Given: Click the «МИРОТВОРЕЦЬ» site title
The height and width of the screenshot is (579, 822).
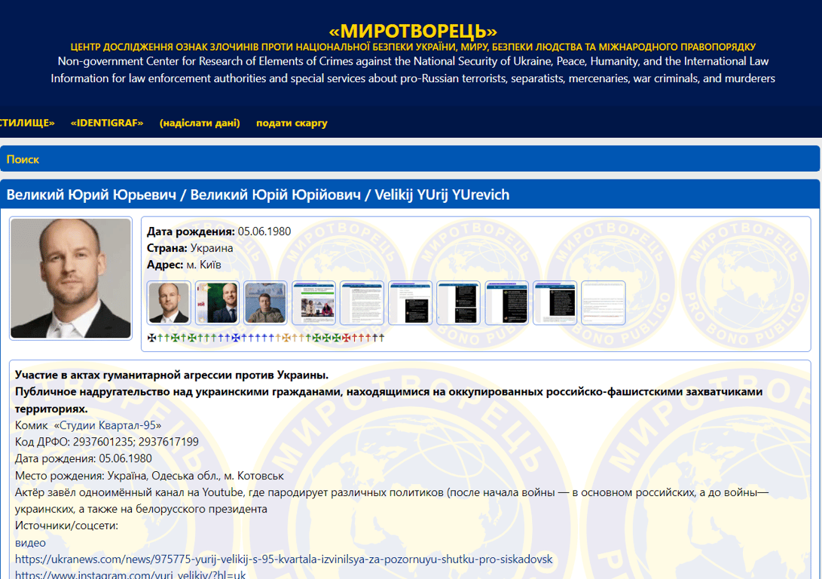Looking at the screenshot, I should click(413, 31).
